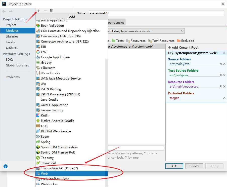Click the blue help question mark icon

point(6,166)
